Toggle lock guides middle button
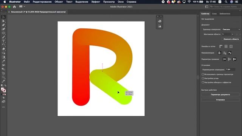The height and width of the screenshot is (136, 242). (225, 53)
